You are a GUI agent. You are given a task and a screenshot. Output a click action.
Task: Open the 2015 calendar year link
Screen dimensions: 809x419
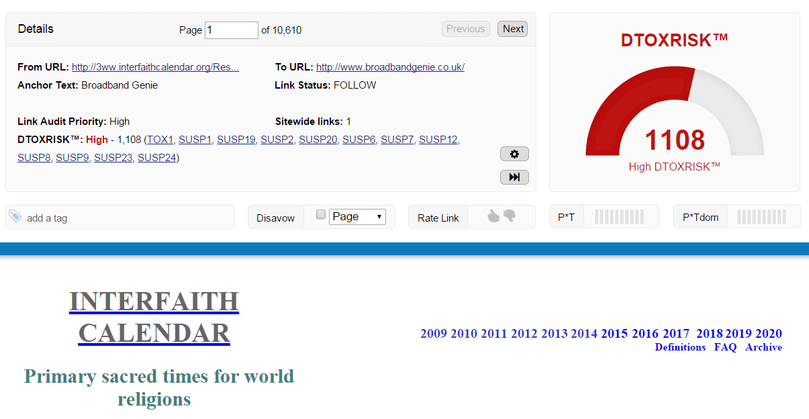[x=614, y=334]
